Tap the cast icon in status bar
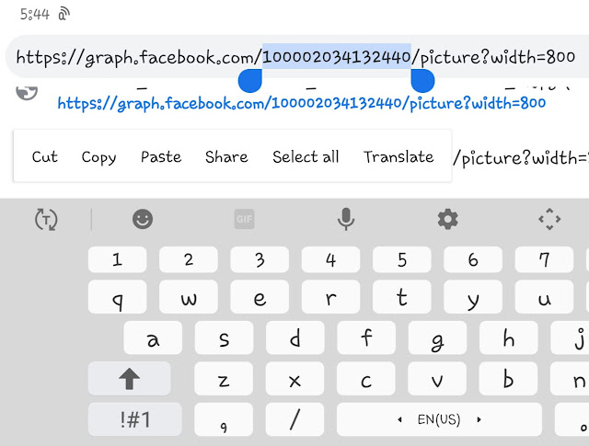Image resolution: width=589 pixels, height=446 pixels. coord(64,15)
